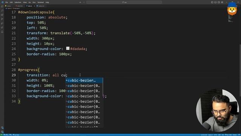
Task: Click the 'top: 50%;' declaration
Action: [36, 23]
